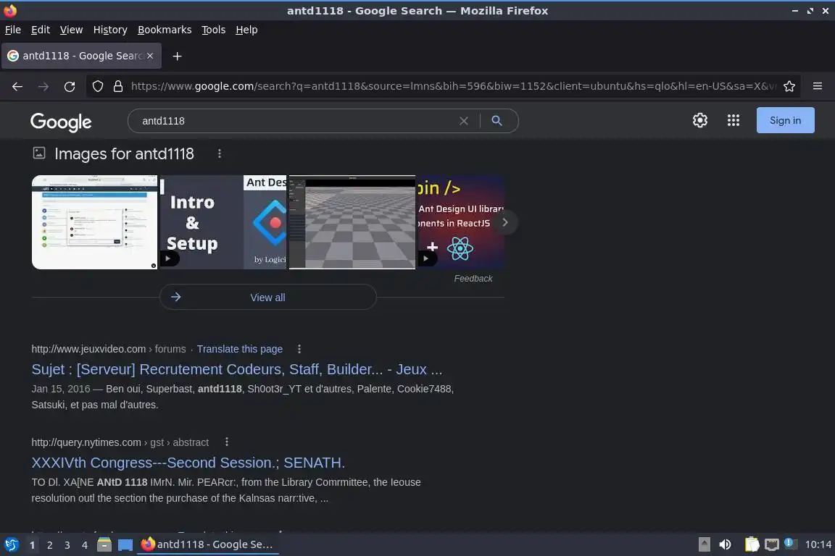Open more options for jeuxvideo result
835x556 pixels.
point(299,349)
